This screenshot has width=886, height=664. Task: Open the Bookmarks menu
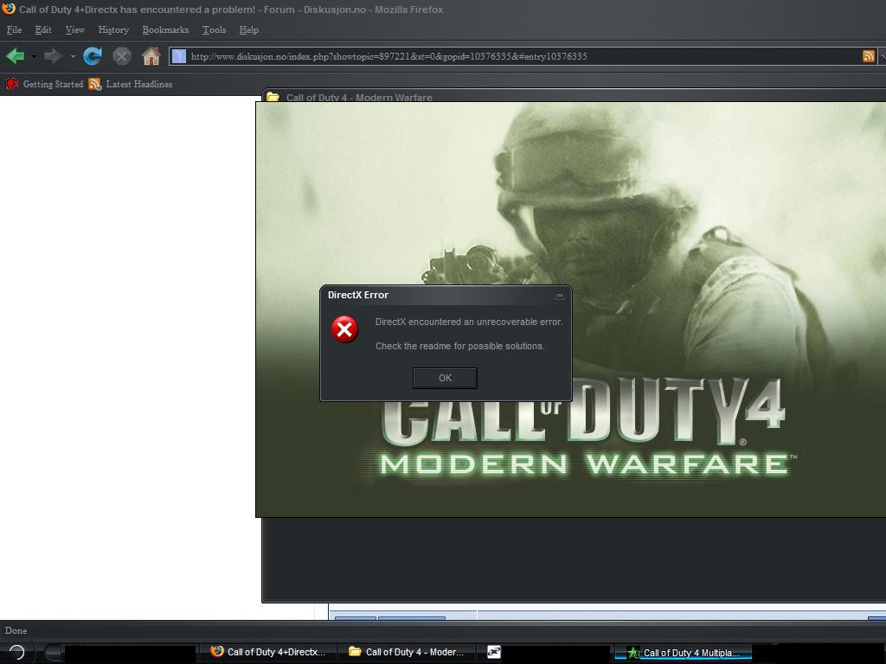tap(165, 30)
